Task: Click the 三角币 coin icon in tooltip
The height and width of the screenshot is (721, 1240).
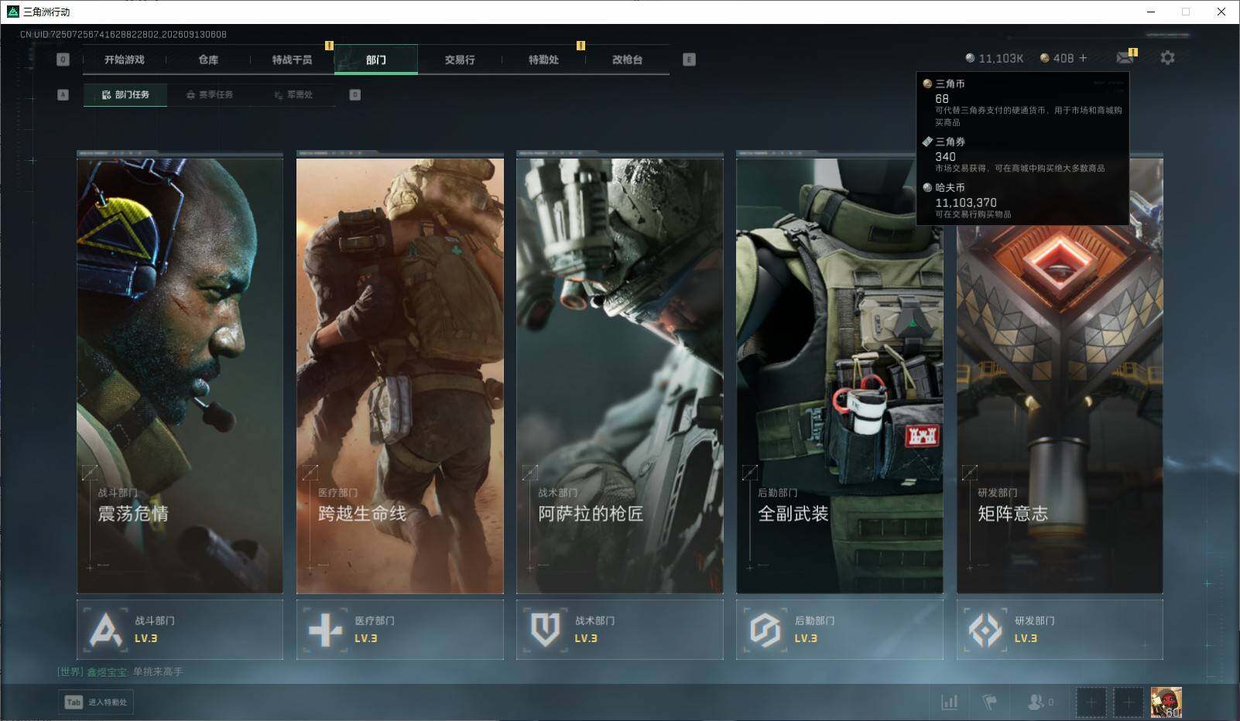Action: coord(927,84)
